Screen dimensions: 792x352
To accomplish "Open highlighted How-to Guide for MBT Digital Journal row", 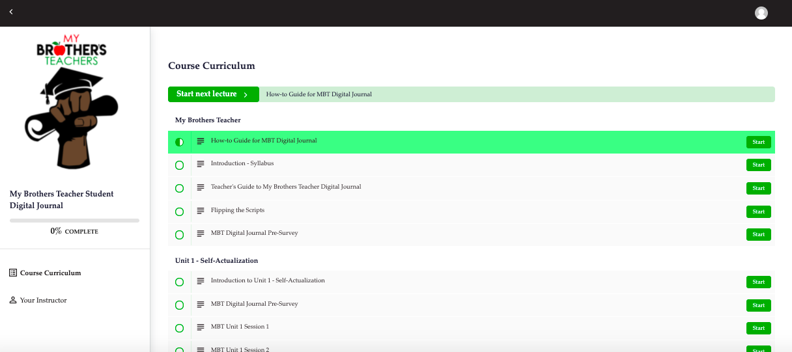I will pos(472,142).
